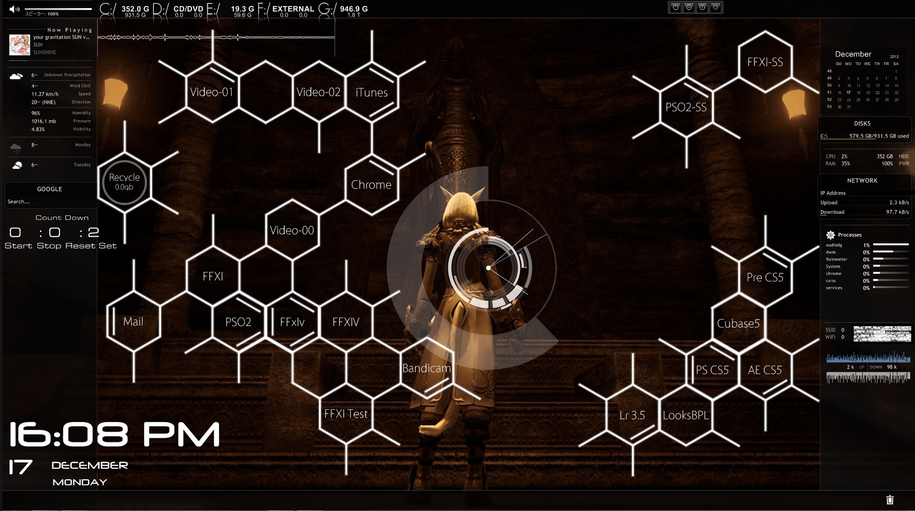Click Set on the Count Down timer
The height and width of the screenshot is (511, 915).
107,246
